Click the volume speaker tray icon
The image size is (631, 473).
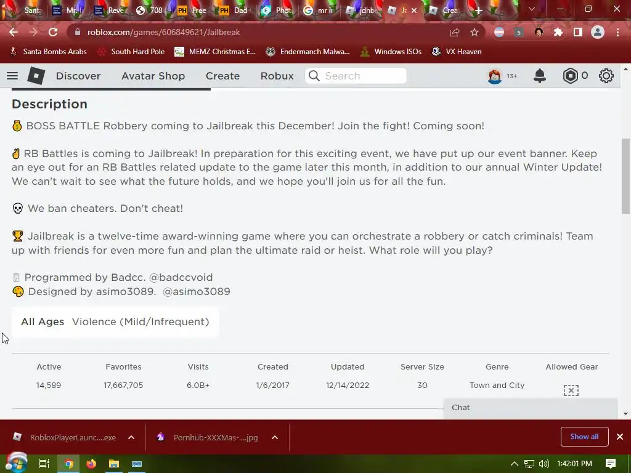(x=543, y=464)
